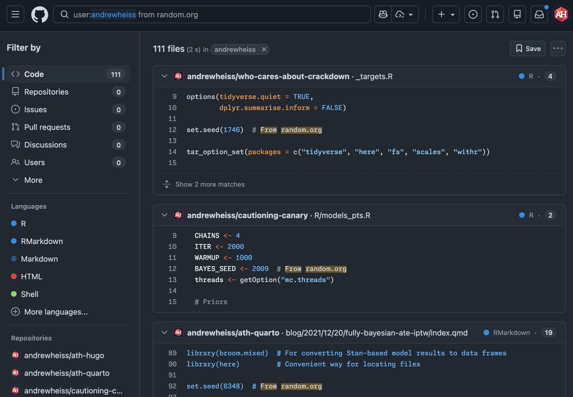Collapse the who-cares-about-crackdown result
This screenshot has width=573, height=397.
pos(165,76)
